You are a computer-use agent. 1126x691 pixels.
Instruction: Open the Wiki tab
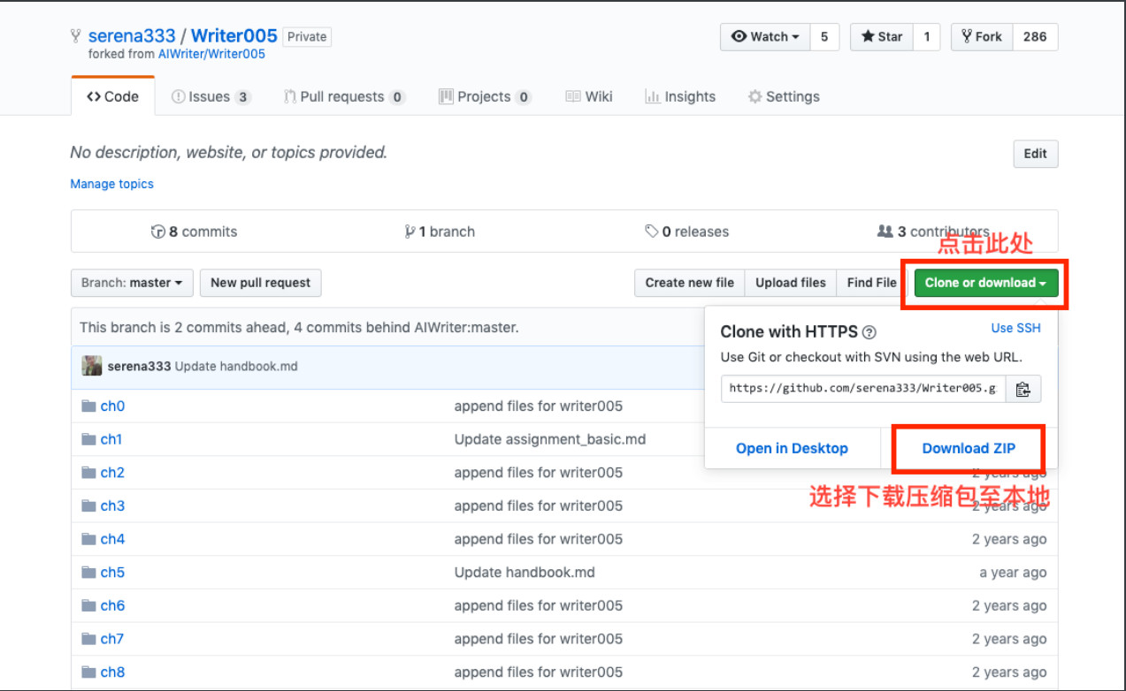(589, 96)
